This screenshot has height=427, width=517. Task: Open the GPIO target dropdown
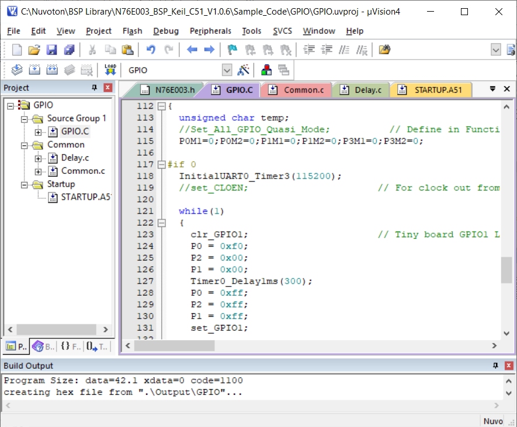227,71
